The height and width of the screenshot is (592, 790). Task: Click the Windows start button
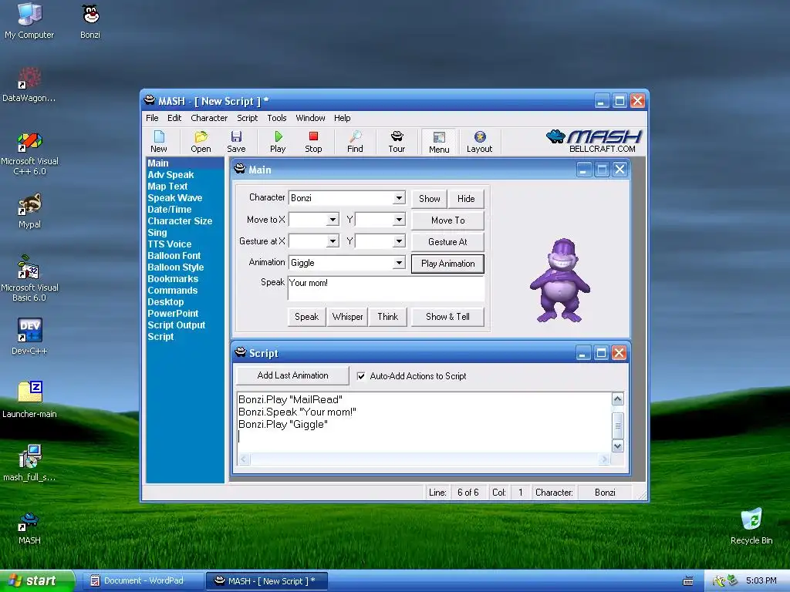(37, 581)
